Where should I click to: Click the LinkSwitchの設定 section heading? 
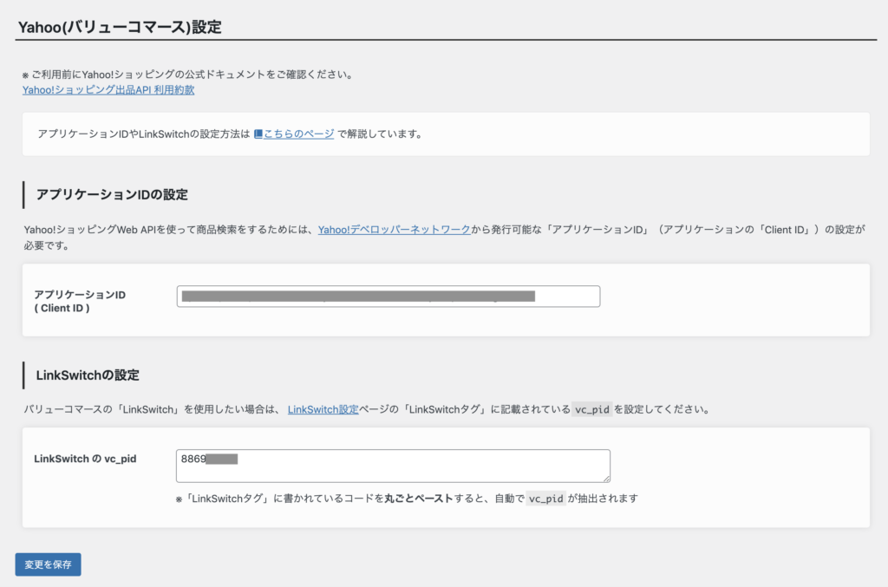point(88,375)
